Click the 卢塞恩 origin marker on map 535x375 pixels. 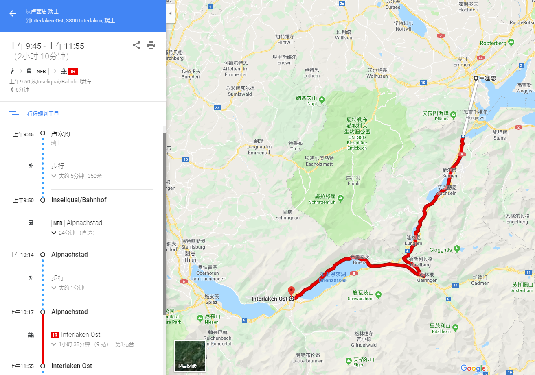click(x=476, y=78)
